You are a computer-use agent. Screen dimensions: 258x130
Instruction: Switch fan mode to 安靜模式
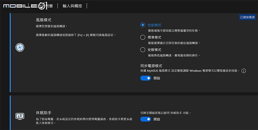click(143, 49)
